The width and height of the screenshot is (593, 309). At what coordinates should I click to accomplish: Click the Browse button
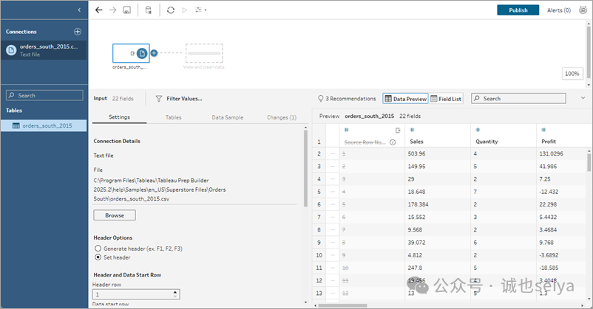[115, 215]
